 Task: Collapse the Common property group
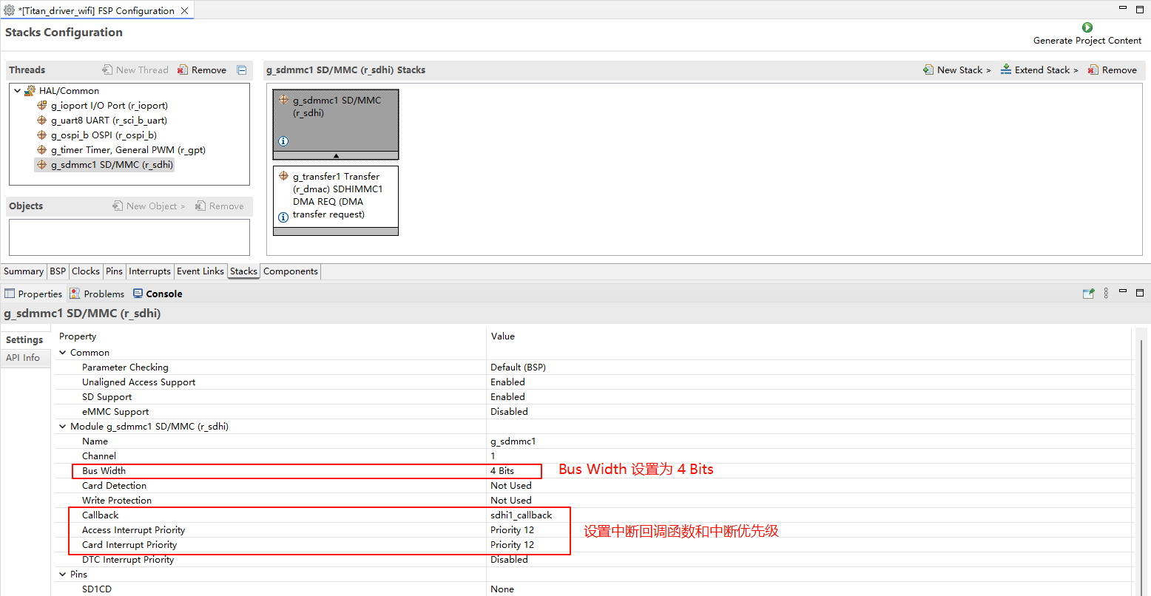[63, 353]
